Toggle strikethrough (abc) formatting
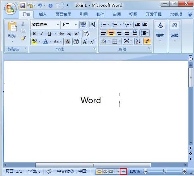Screen dimensions: 194x176 (x=61, y=34)
